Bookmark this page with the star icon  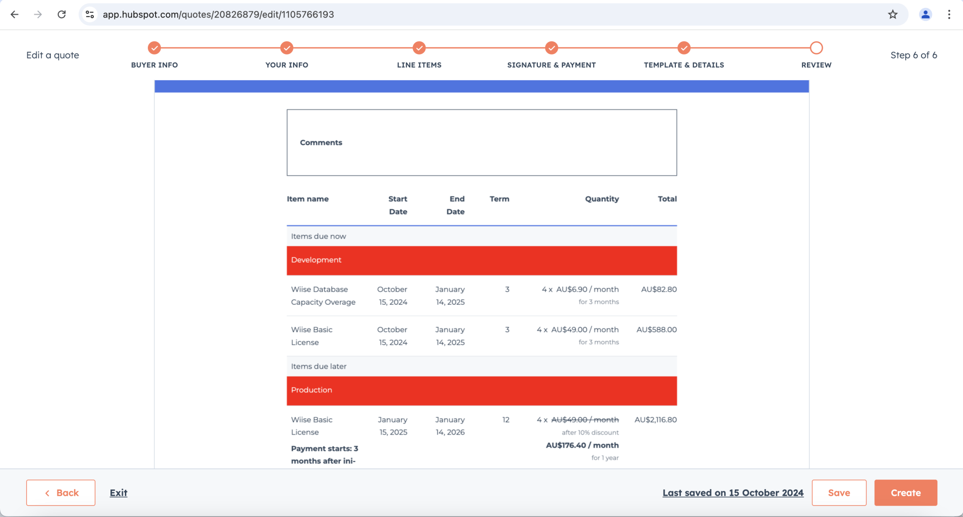click(x=893, y=14)
